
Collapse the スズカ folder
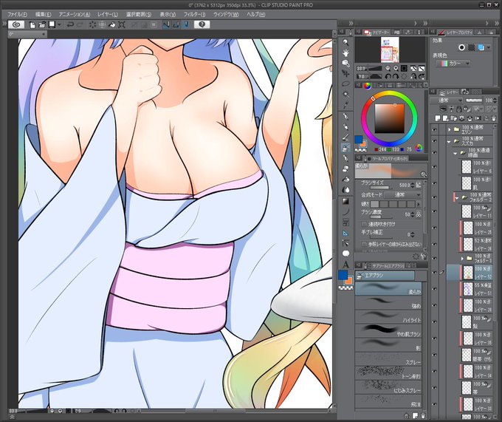pos(449,141)
